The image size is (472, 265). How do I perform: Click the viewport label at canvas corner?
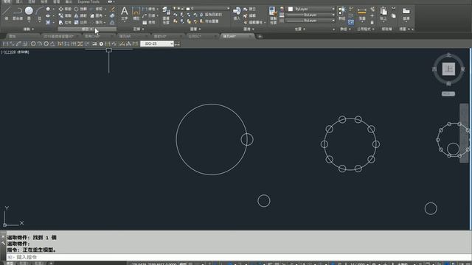coord(15,52)
